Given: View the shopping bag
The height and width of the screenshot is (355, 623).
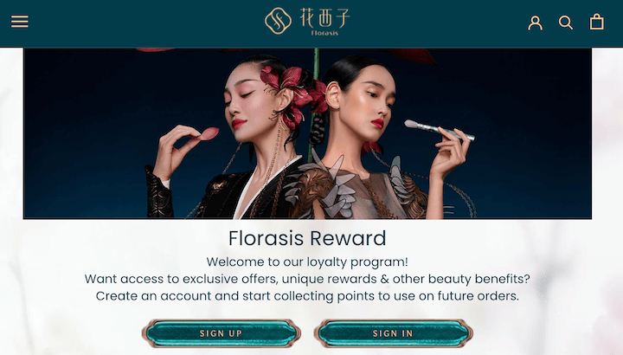Looking at the screenshot, I should (x=596, y=22).
